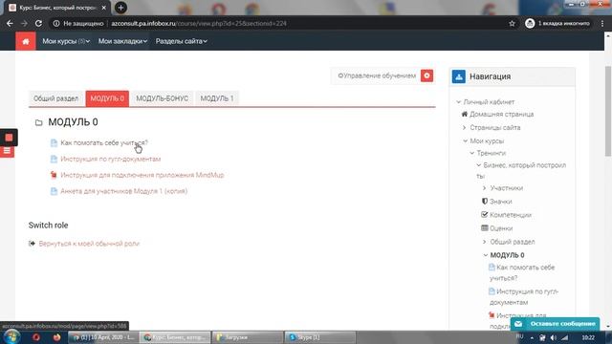This screenshot has width=612, height=344.
Task: Open Домашняя страница in navigation
Action: (x=501, y=115)
